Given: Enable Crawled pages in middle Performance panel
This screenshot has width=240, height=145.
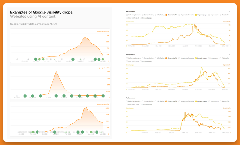Looking at the screenshot, I should tap(141, 61).
